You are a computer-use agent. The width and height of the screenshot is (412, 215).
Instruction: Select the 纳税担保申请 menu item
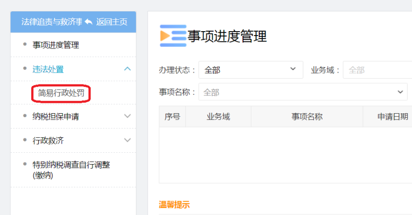tap(56, 117)
